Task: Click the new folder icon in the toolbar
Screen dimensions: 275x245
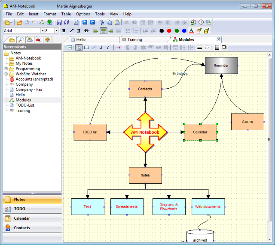Action: point(19,22)
